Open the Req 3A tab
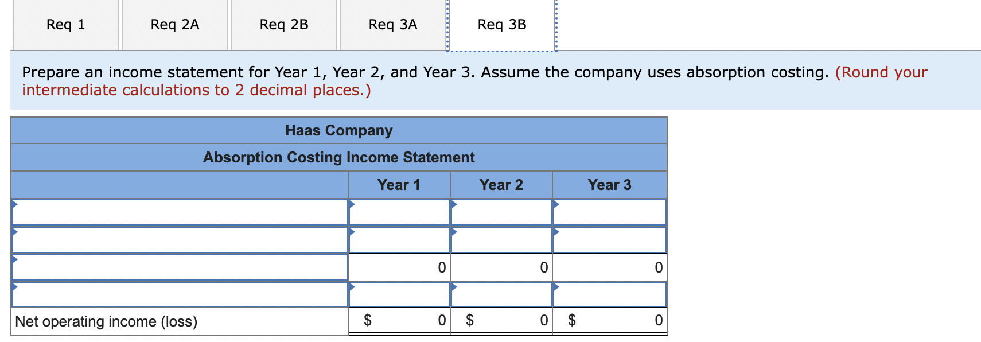Viewport: 981px width, 342px height. 392,24
